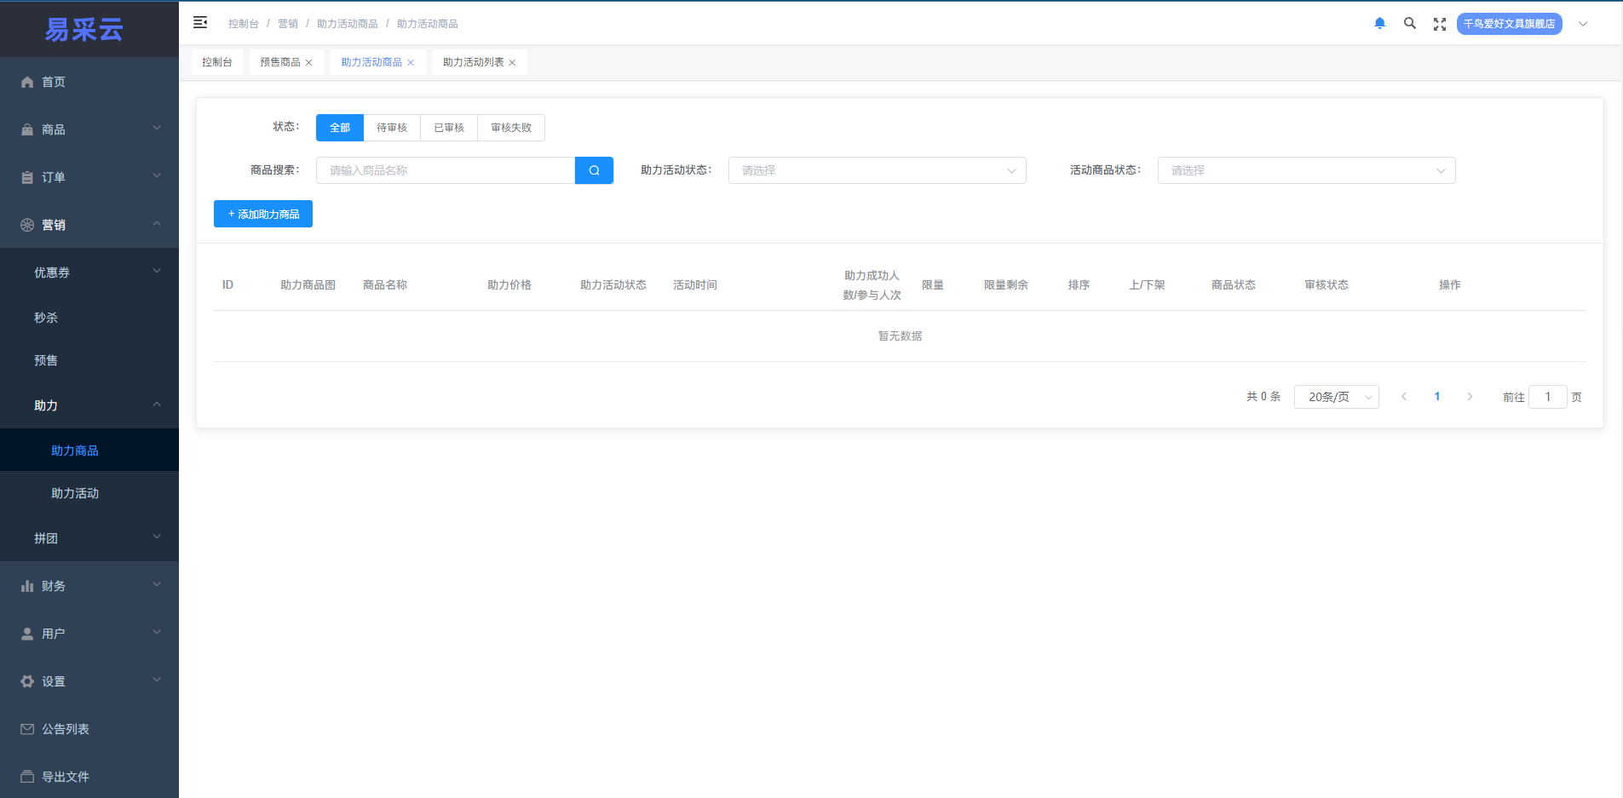Viewport: 1623px width, 798px height.
Task: Click the 添加助力商品 button
Action: pos(262,214)
